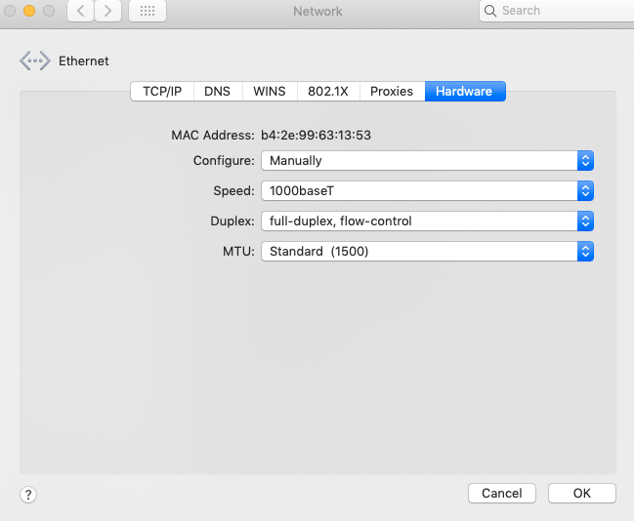
Task: Expand the MTU Standard (1500) dropdown
Action: pyautogui.click(x=427, y=251)
